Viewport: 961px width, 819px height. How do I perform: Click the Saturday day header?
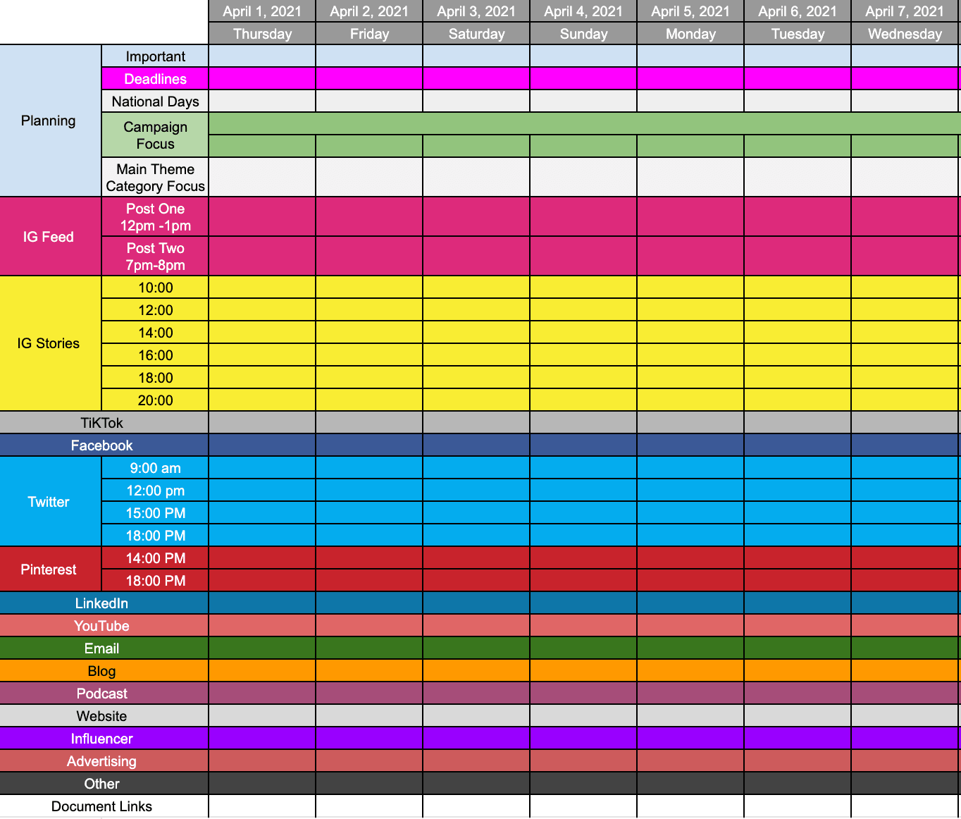point(476,33)
